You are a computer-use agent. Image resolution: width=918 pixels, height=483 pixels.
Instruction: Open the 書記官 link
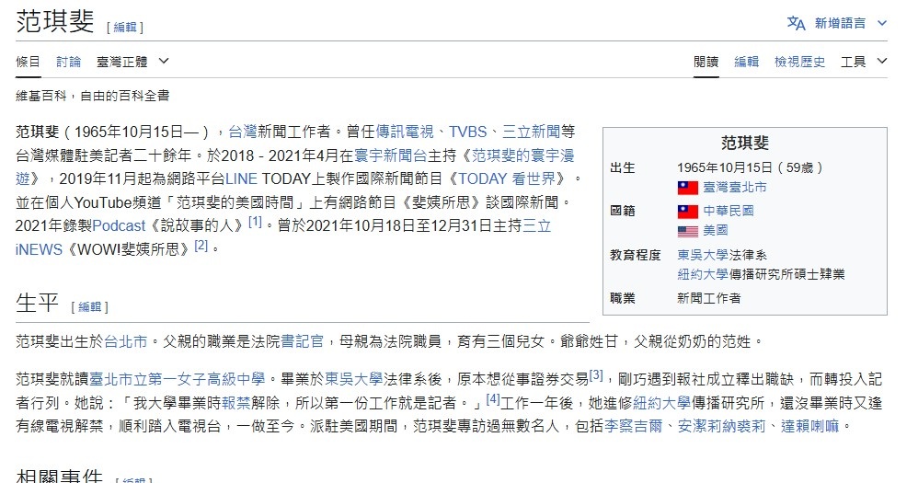(302, 341)
